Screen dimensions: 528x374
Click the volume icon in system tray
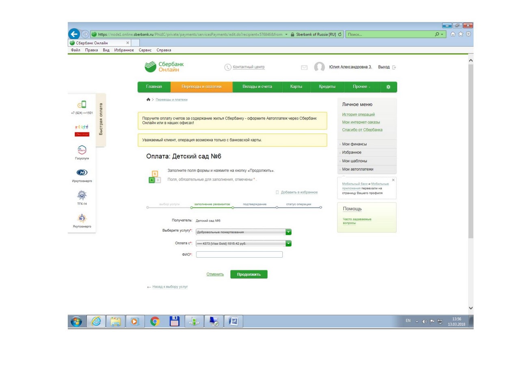424,321
